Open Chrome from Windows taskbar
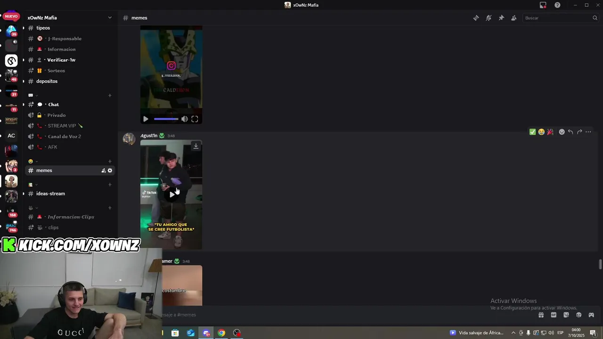 coord(221,333)
